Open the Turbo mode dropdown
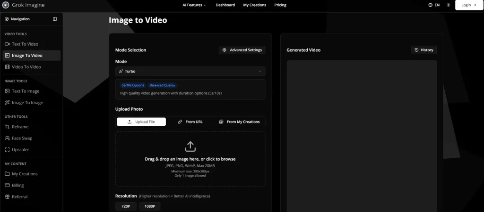 pyautogui.click(x=190, y=71)
